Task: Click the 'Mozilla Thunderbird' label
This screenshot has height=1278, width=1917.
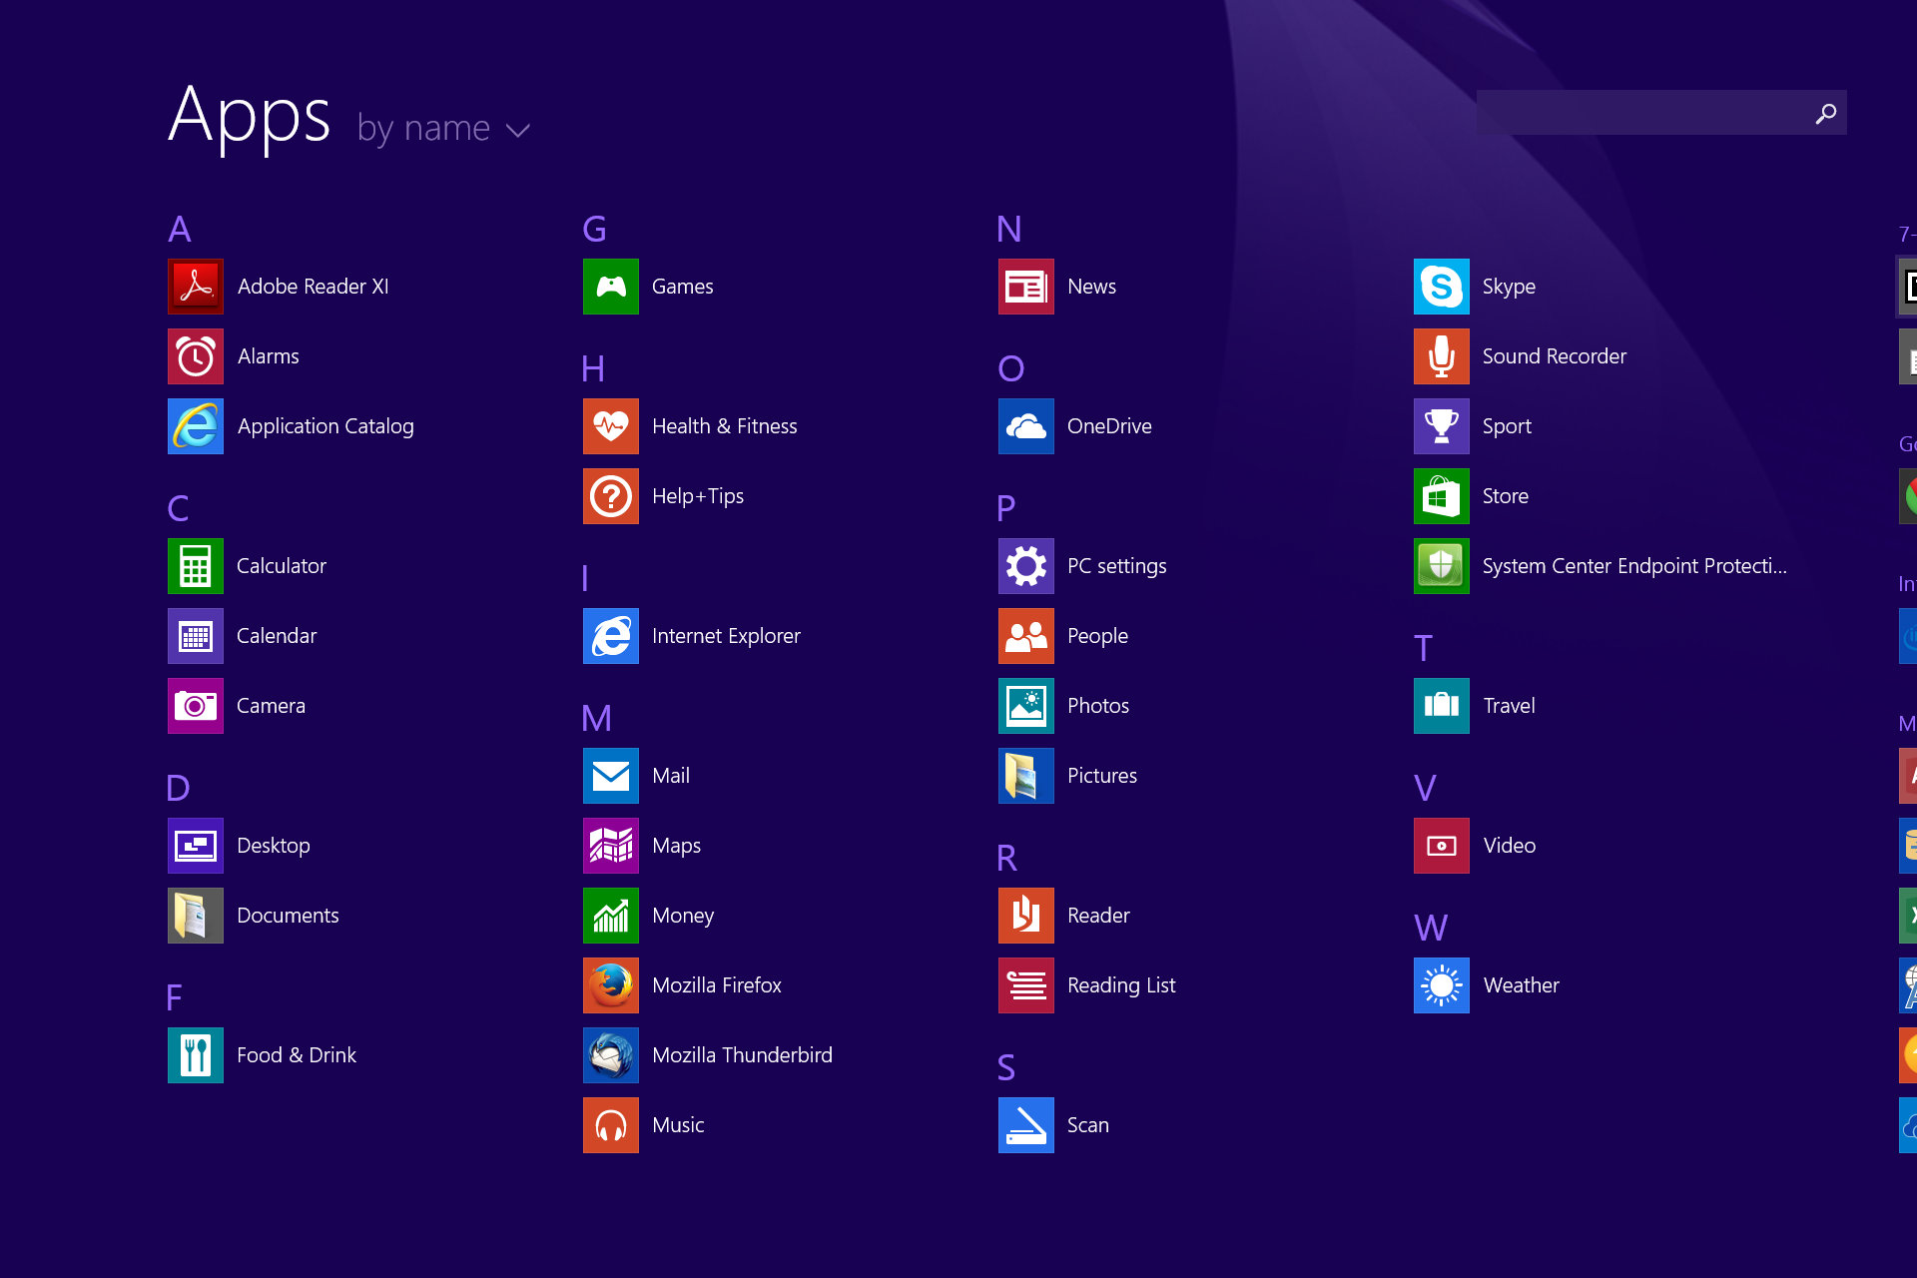Action: (742, 1055)
